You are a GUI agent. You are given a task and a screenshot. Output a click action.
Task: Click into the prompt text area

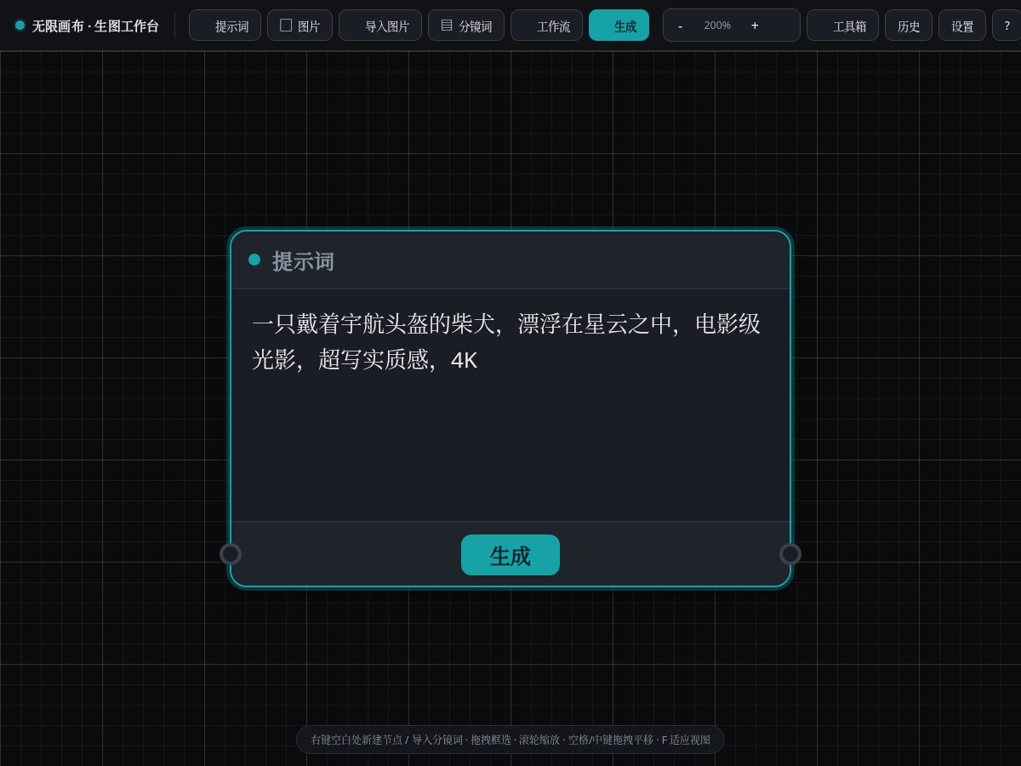pyautogui.click(x=510, y=405)
